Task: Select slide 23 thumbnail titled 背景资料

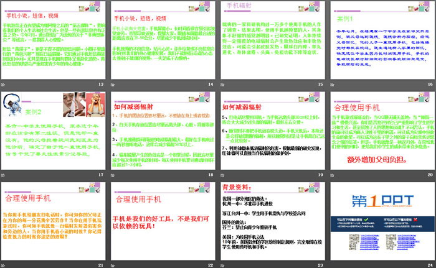Action: [273, 221]
